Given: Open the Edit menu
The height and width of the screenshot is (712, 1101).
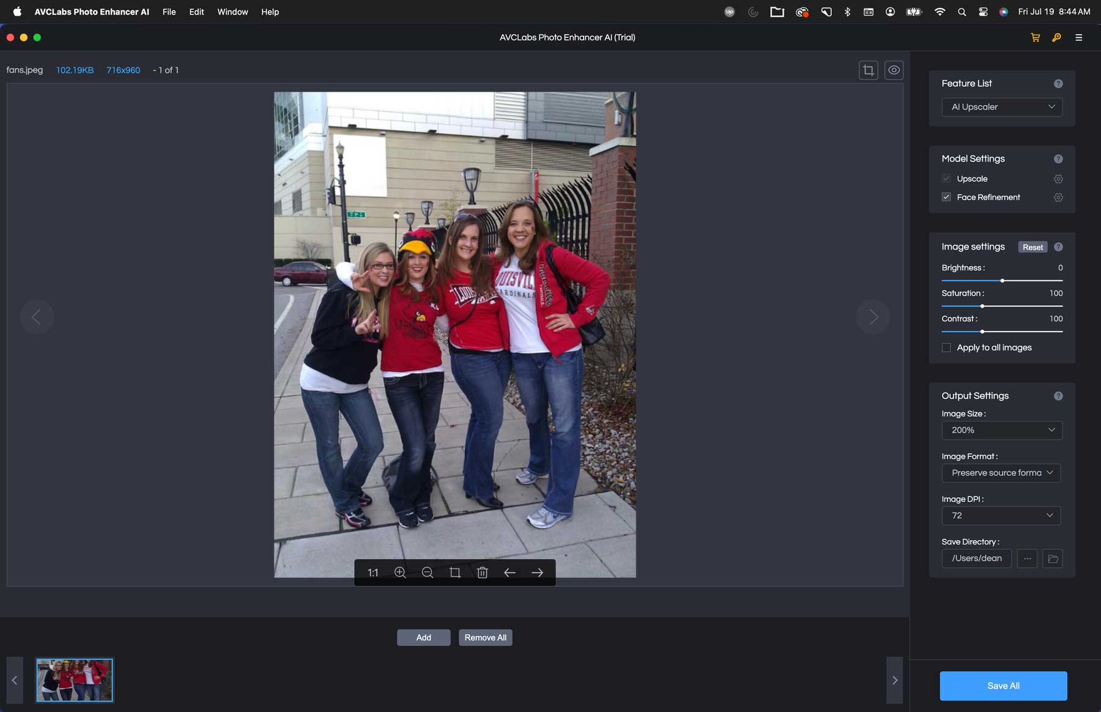Looking at the screenshot, I should (196, 12).
